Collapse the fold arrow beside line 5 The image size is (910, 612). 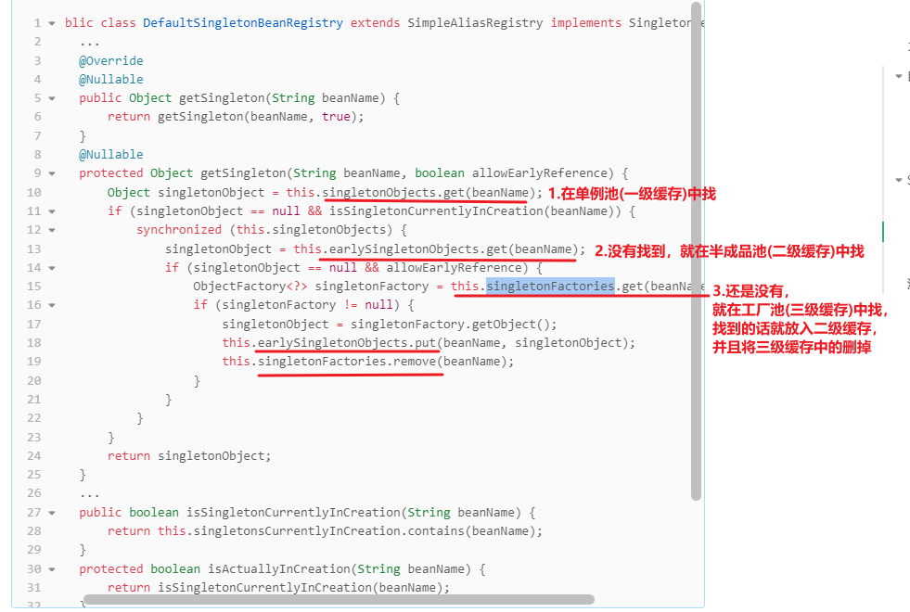[x=52, y=98]
